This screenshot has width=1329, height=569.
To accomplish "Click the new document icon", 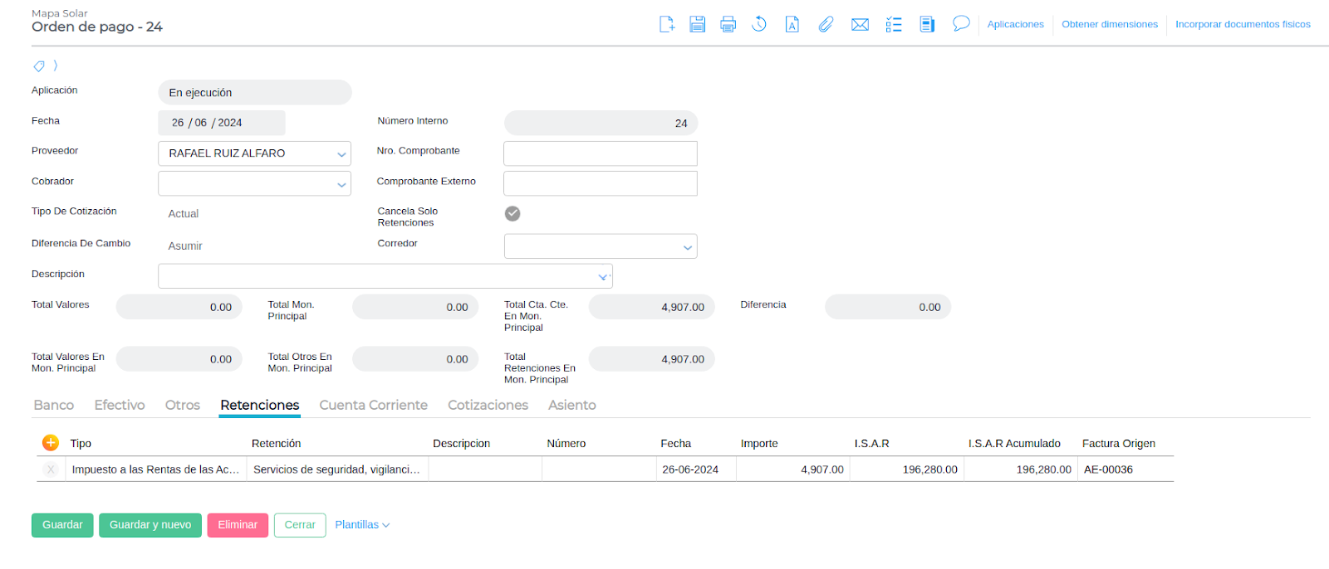I will tap(667, 24).
